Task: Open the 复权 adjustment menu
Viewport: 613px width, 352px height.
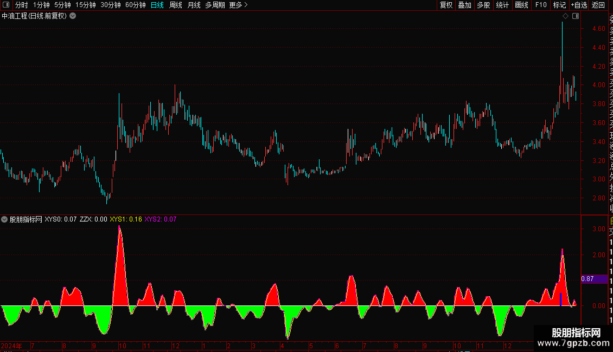Action: 446,5
